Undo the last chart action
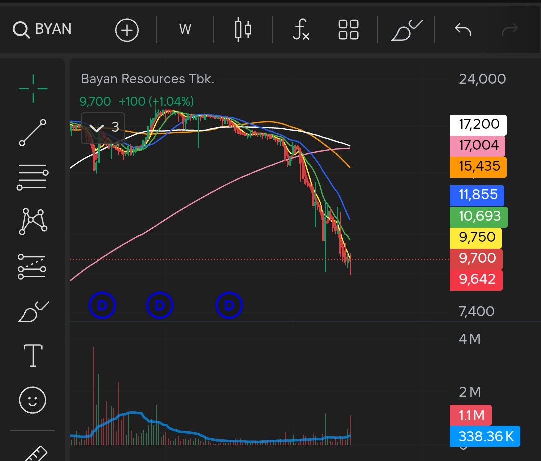The image size is (541, 461). pos(463,30)
